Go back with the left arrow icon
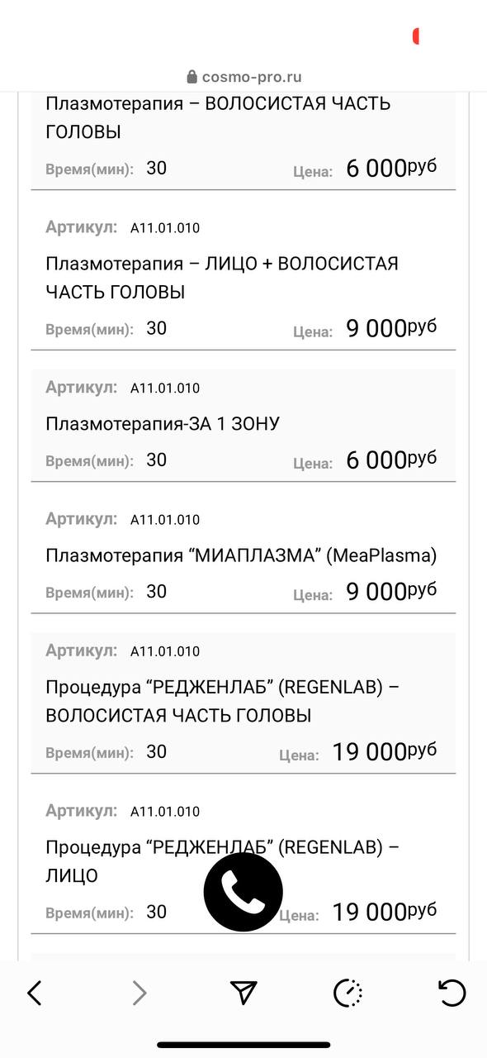 point(34,993)
